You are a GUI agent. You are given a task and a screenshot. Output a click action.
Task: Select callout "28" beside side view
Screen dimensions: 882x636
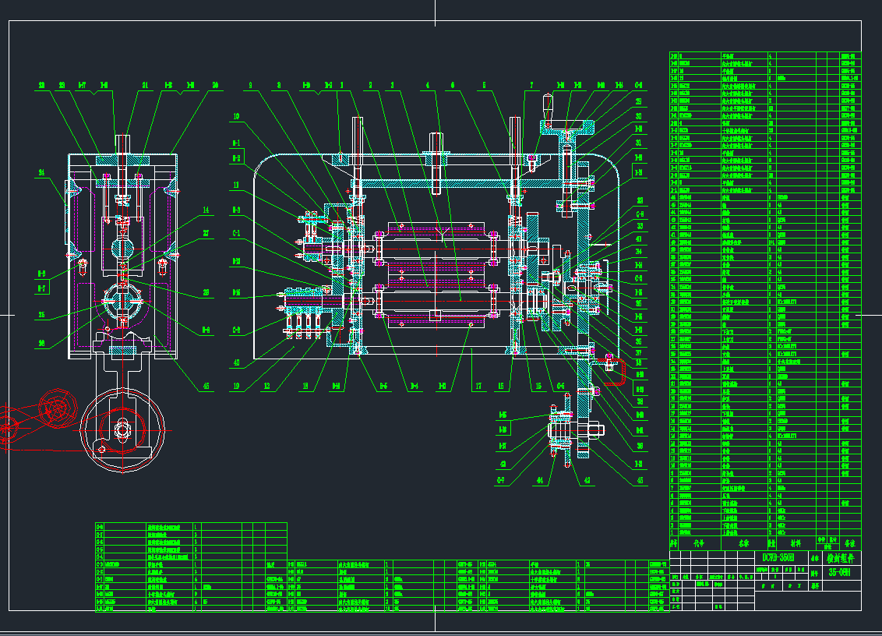pos(206,292)
